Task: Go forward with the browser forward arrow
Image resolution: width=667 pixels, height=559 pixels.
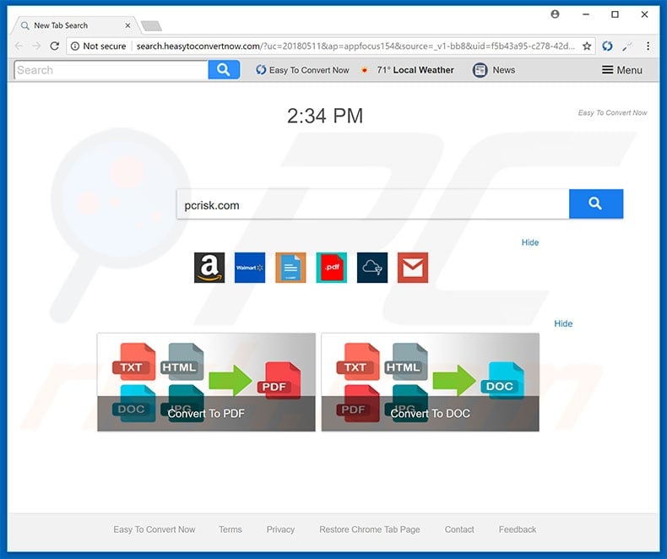Action: click(36, 46)
